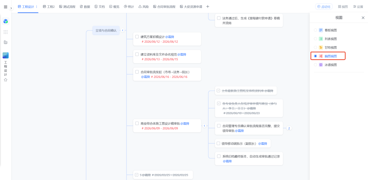Switch to the 测试流程 tab
The width and height of the screenshot is (368, 180).
[x=67, y=6]
